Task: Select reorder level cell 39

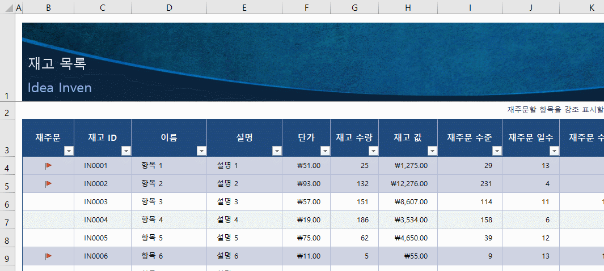Action: pyautogui.click(x=470, y=238)
